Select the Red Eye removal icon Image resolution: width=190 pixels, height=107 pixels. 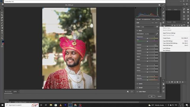coord(164,19)
